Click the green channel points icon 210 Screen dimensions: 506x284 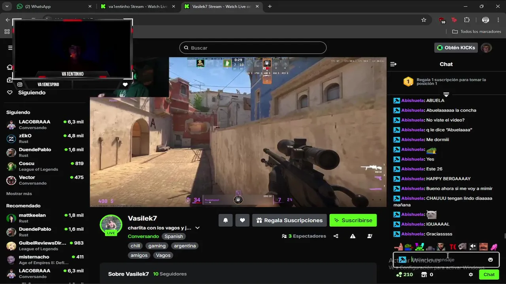pos(400,275)
